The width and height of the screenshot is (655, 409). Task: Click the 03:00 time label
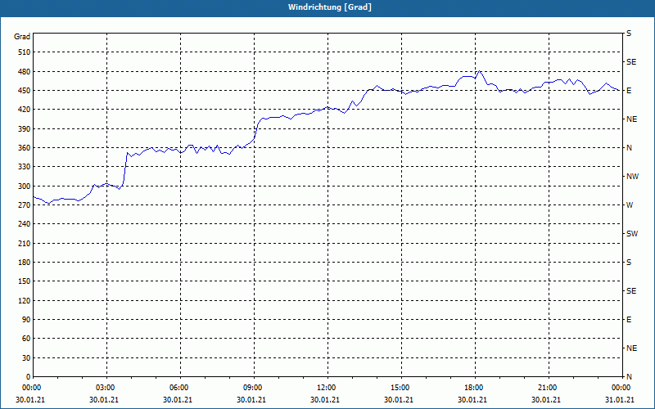106,388
